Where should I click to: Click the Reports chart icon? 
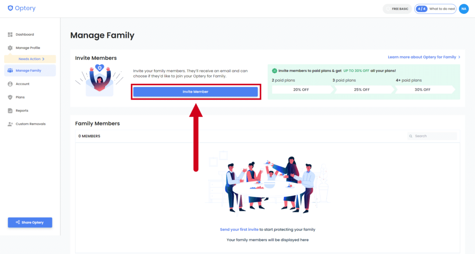(x=10, y=110)
